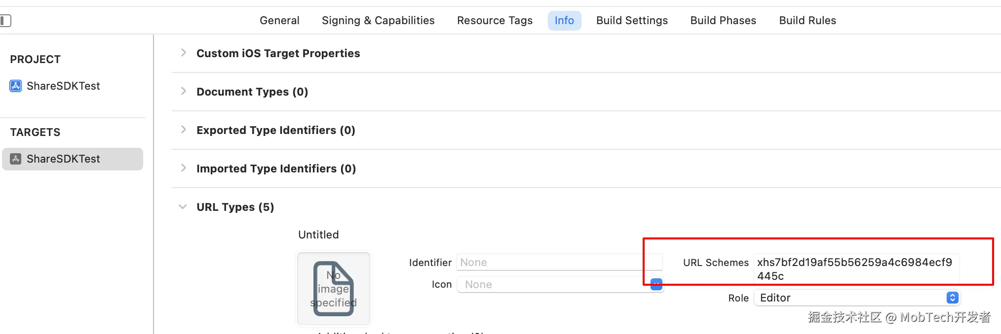1001x334 pixels.
Task: Toggle the sidebar panel icon
Action: [x=5, y=21]
